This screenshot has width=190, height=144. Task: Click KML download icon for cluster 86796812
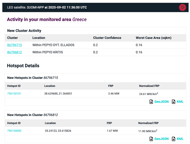coord(174,139)
